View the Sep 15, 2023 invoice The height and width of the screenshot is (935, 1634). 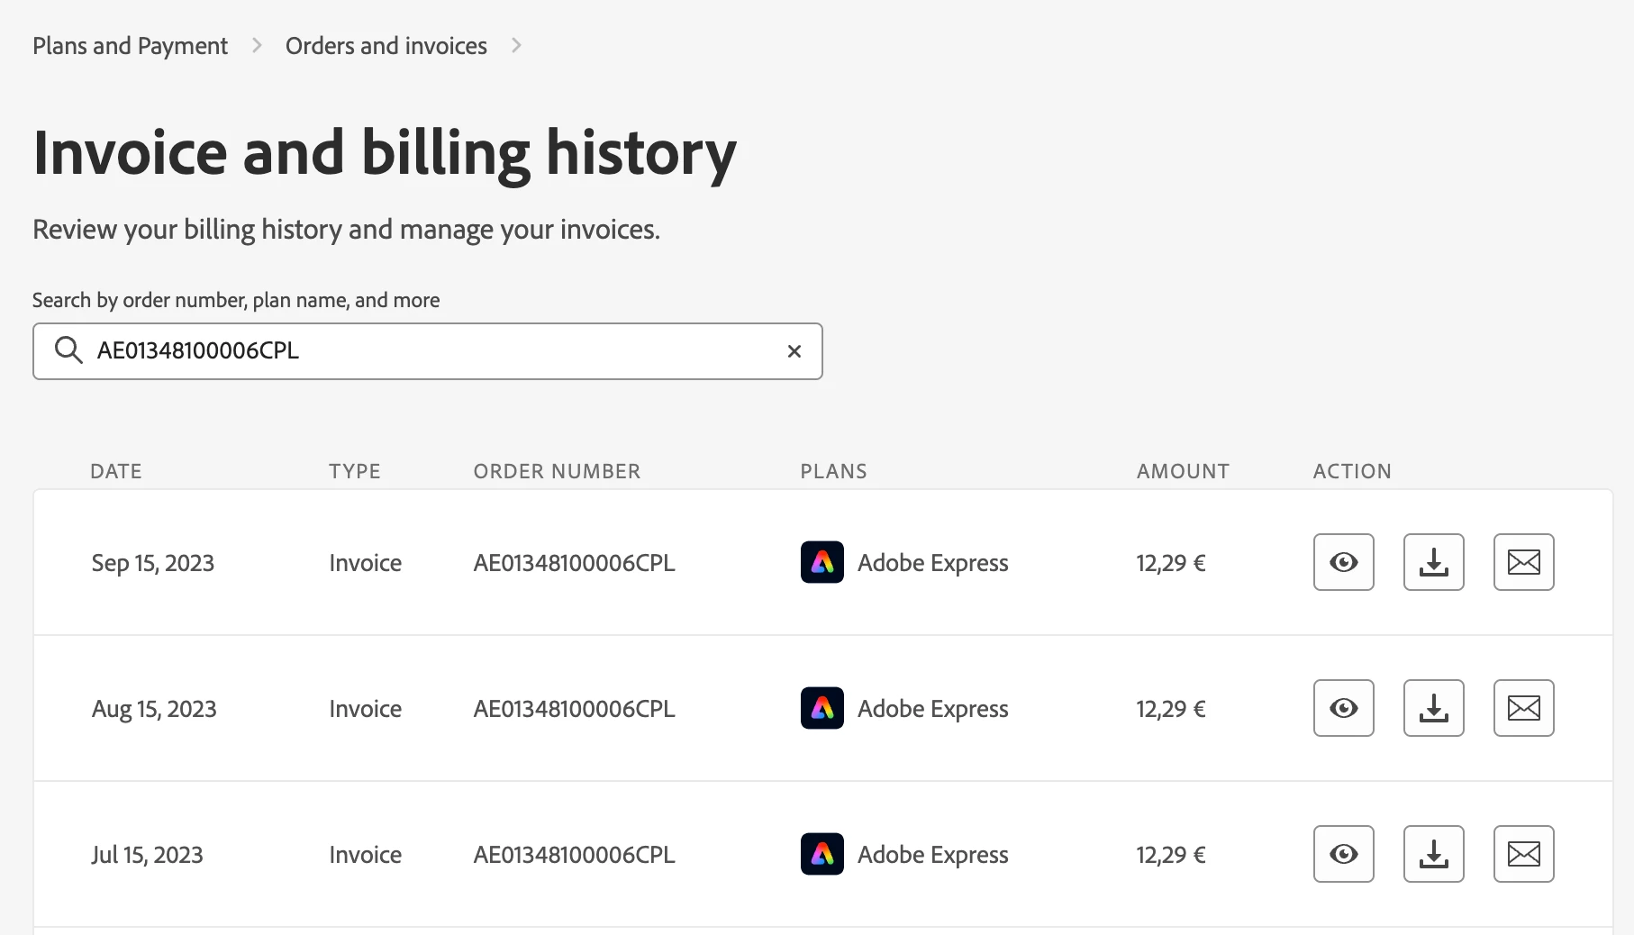click(1343, 562)
